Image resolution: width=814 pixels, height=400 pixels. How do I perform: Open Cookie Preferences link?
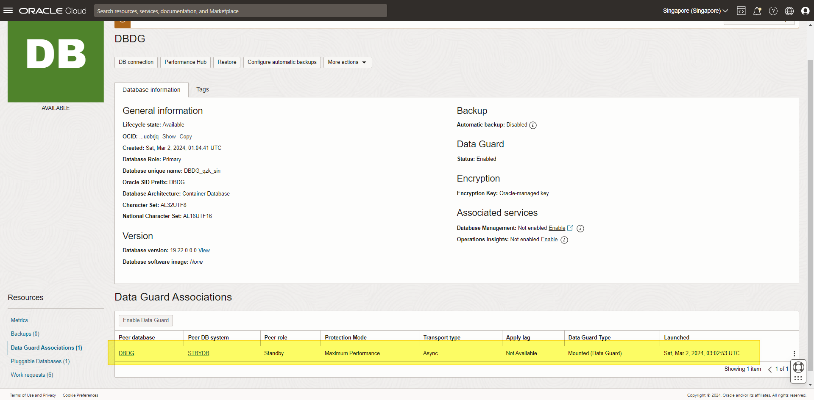pyautogui.click(x=81, y=395)
